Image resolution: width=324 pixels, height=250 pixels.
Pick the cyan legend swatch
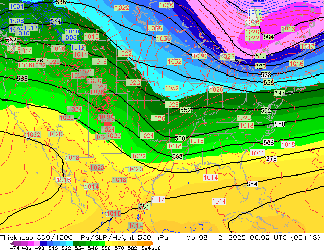click(x=70, y=243)
